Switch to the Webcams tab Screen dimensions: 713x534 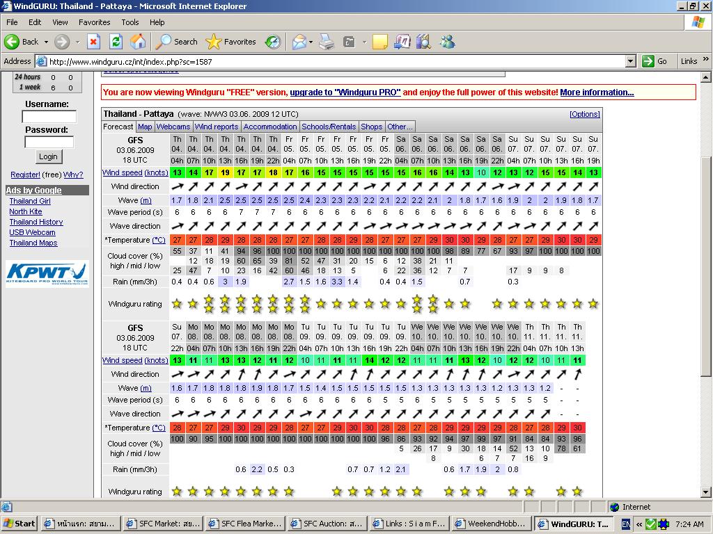[x=173, y=127]
